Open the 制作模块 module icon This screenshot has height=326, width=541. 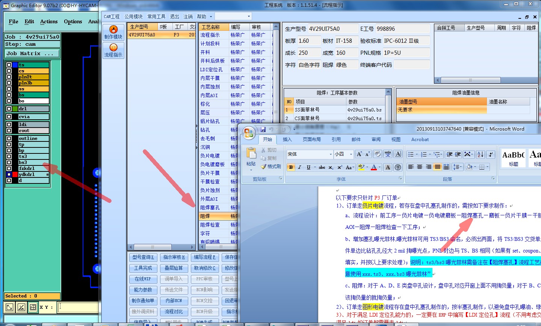pos(113,32)
